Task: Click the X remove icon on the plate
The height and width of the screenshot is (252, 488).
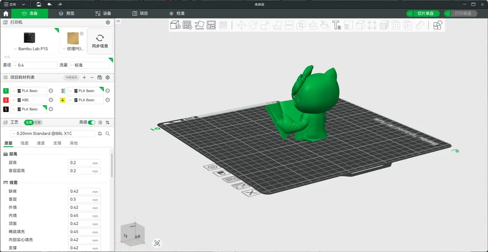Action: (251, 193)
